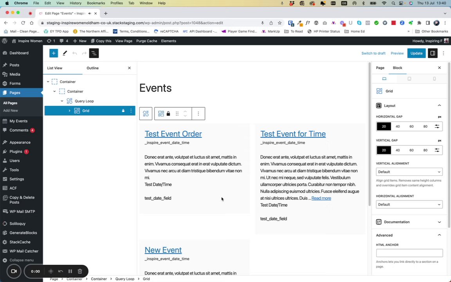Bookmark page with star icon
Viewport: 451px width, 282px height.
click(280, 23)
